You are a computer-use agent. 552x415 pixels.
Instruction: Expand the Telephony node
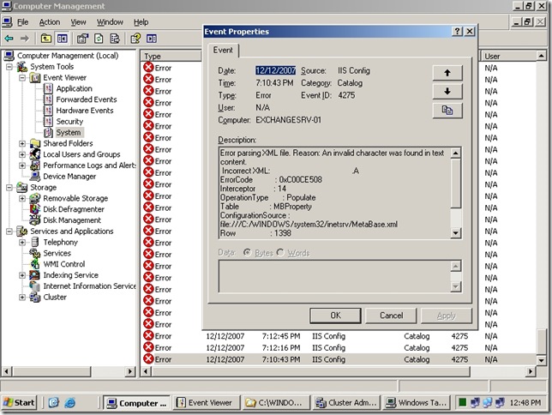[22, 243]
